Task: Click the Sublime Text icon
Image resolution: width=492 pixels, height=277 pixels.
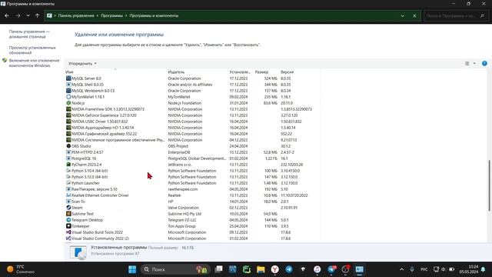Action: 68,214
